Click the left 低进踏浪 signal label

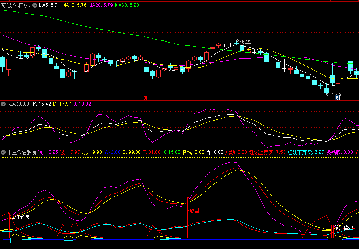click(x=20, y=217)
